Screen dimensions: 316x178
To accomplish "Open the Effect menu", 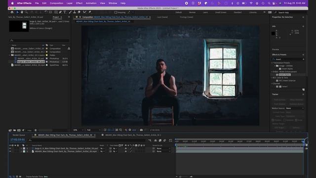I will tap(79, 3).
